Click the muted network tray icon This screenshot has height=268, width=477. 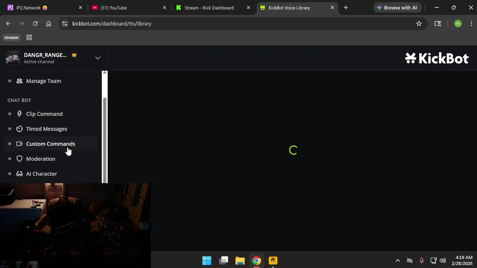(410, 261)
